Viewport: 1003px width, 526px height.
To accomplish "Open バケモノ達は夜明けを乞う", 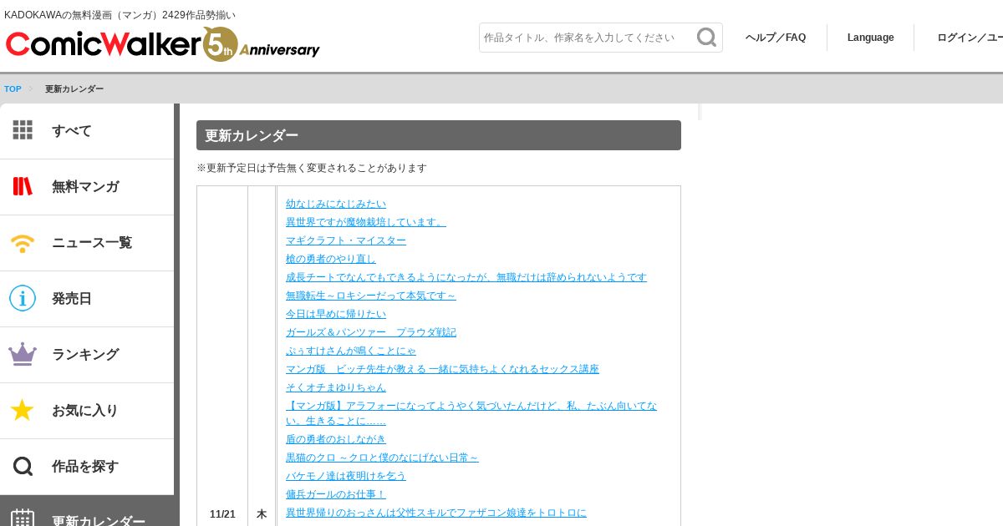I will pyautogui.click(x=346, y=476).
